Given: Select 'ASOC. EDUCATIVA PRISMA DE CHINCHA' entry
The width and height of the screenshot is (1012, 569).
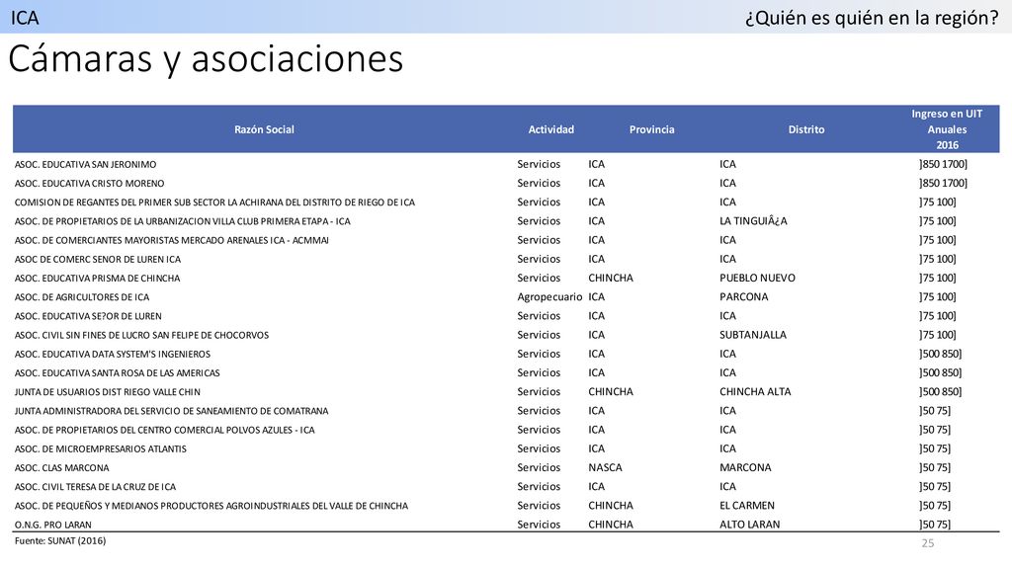Looking at the screenshot, I should tap(97, 278).
